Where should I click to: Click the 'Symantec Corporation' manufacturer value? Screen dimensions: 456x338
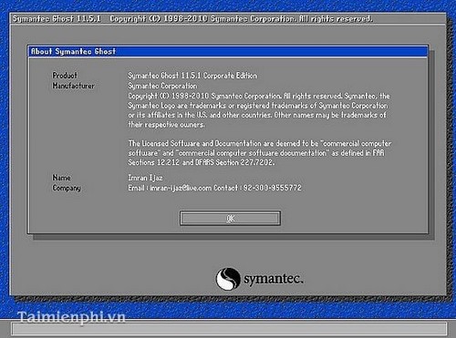tap(162, 86)
